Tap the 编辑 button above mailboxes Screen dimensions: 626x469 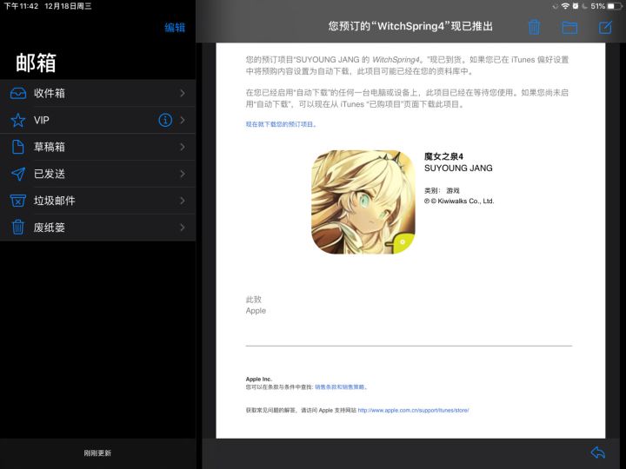[175, 27]
